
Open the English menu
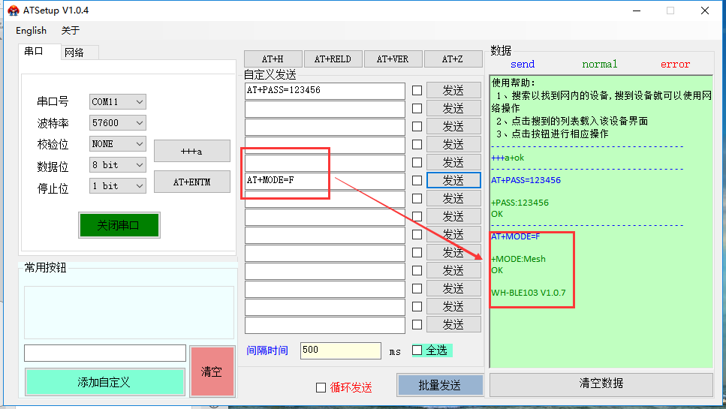click(31, 31)
